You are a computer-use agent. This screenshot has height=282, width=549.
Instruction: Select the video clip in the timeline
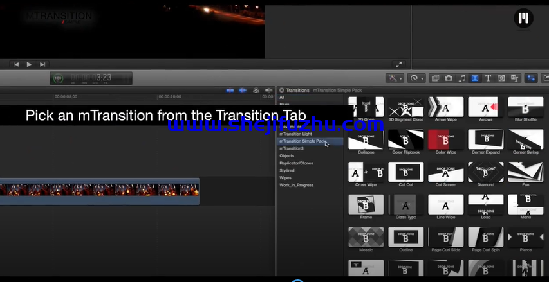tap(99, 191)
